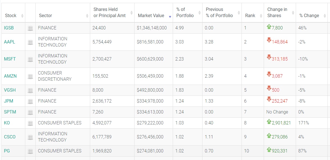Click the VGSH stock link
Screen dimensions: 330x160
(10, 90)
